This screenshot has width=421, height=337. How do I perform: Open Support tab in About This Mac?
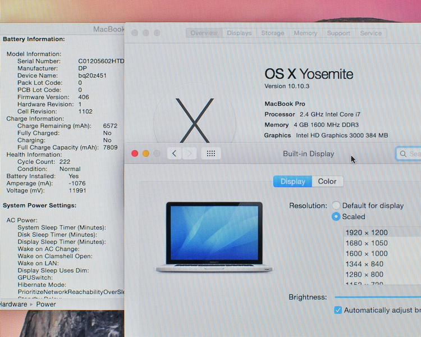pos(338,33)
